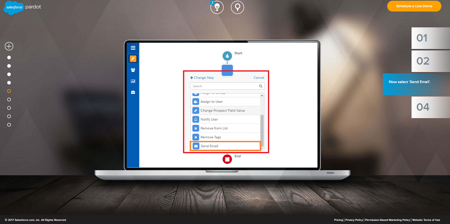Click the Send Email envelope icon

coord(196,146)
